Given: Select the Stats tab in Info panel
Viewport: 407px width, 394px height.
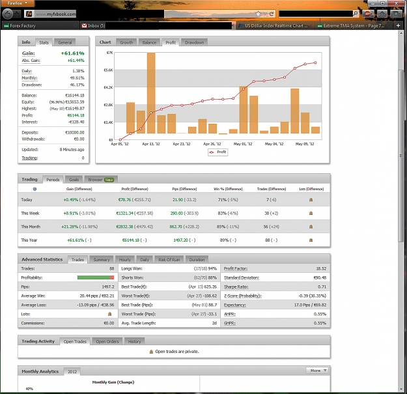Looking at the screenshot, I should [x=44, y=42].
